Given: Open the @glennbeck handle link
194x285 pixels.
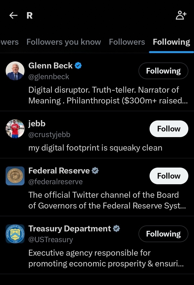Looking at the screenshot, I should [x=49, y=77].
